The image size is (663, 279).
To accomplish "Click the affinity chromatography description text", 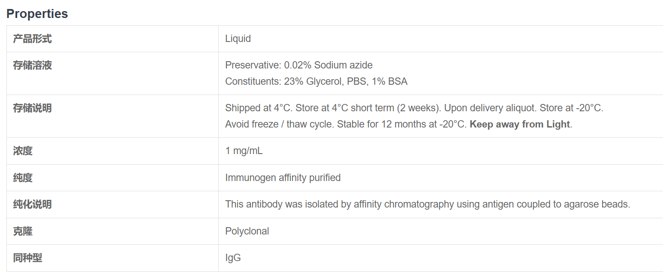I will pos(428,204).
